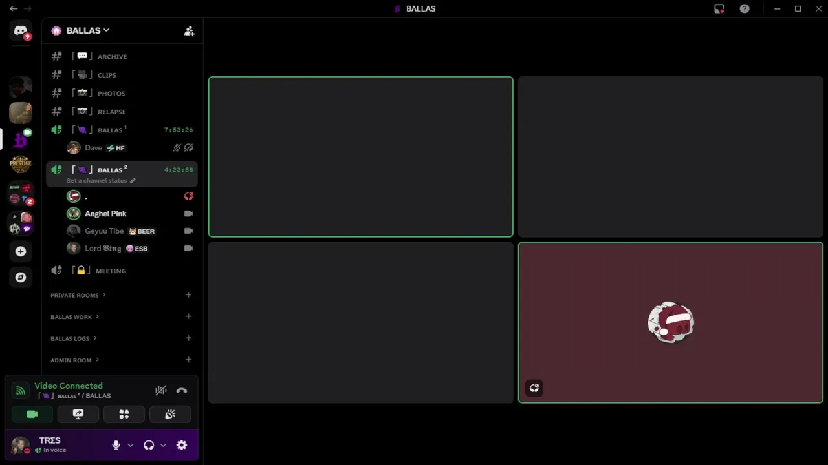Viewport: 828px width, 465px height.
Task: Expand the BALLAS WORK category
Action: point(75,317)
